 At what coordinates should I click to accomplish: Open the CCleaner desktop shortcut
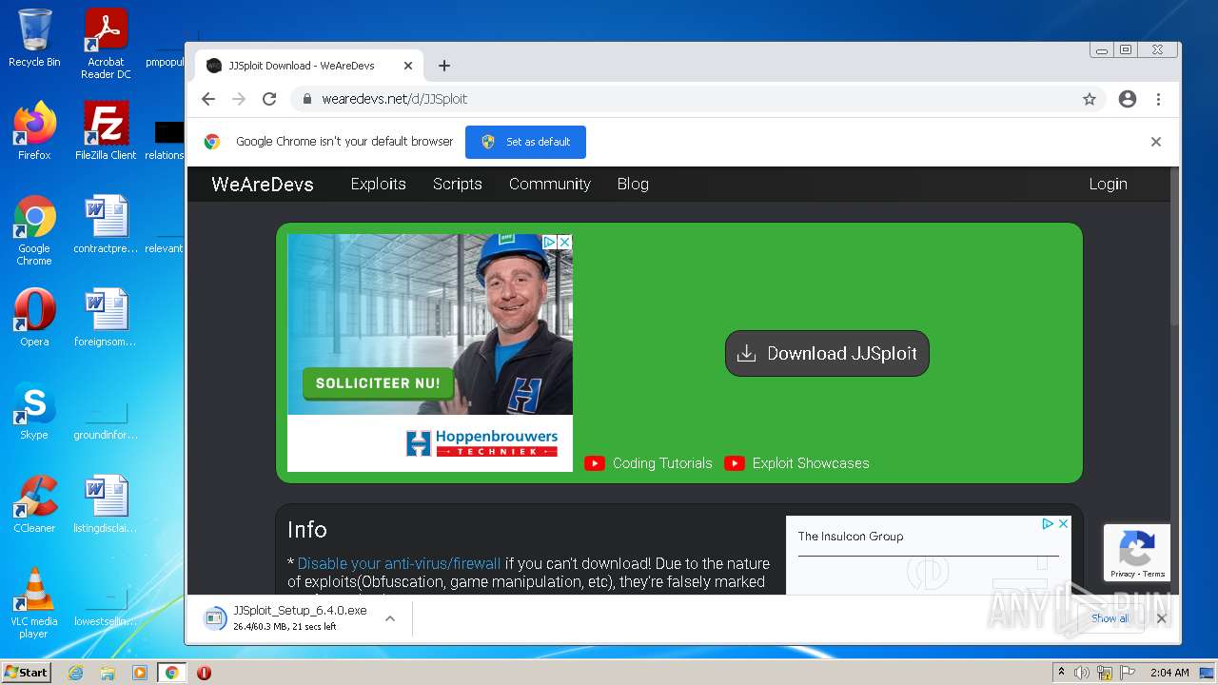[x=34, y=503]
